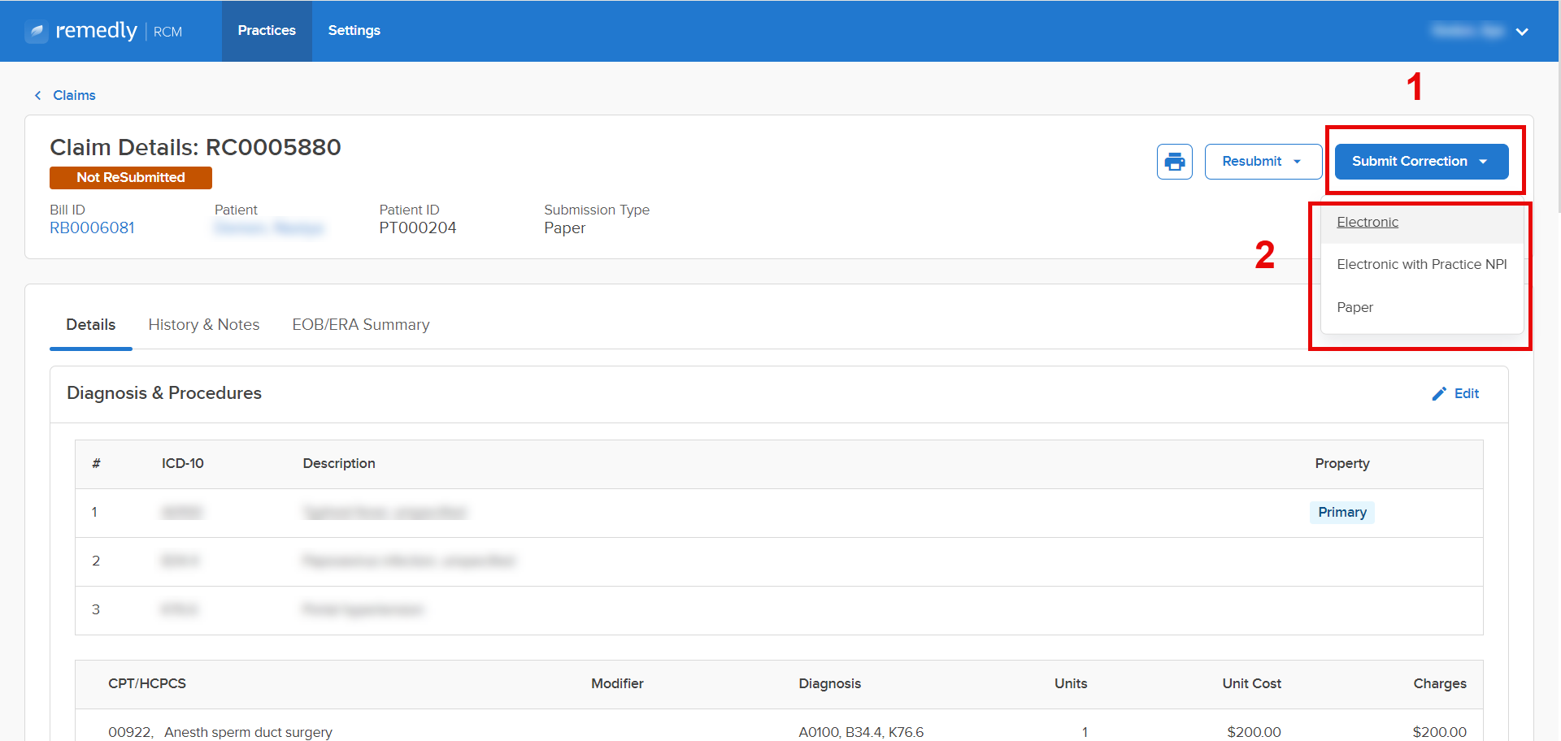Click the back chevron beside Claims
1561x741 pixels.
click(37, 96)
